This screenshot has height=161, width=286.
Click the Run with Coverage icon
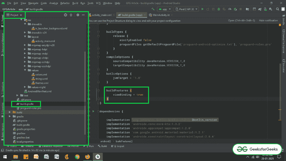click(224, 9)
